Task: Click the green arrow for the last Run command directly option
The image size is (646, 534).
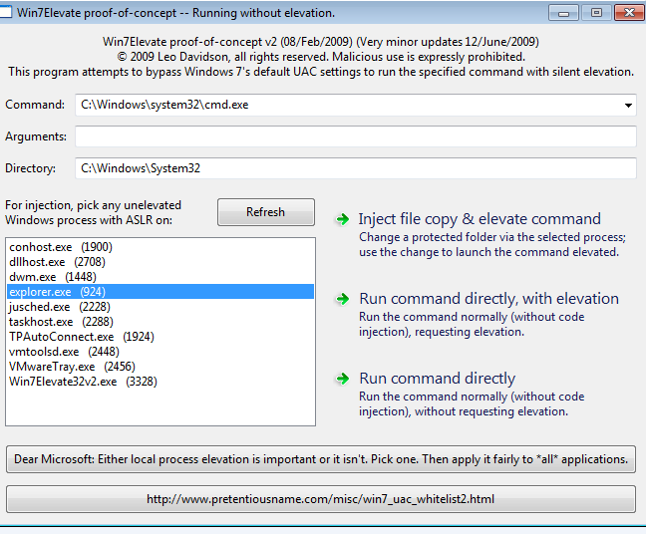Action: 342,379
